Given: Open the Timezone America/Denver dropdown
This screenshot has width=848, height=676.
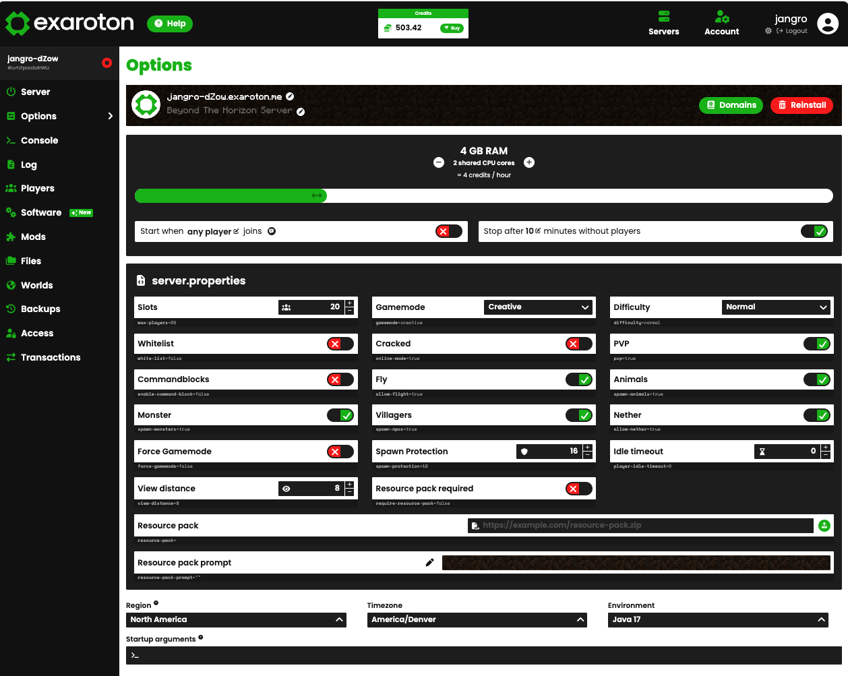Looking at the screenshot, I should [x=477, y=619].
